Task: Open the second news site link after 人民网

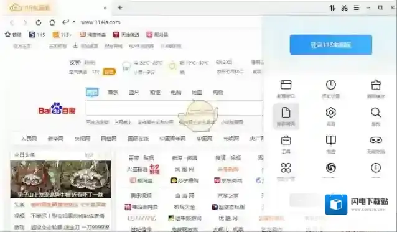Action: 55,139
